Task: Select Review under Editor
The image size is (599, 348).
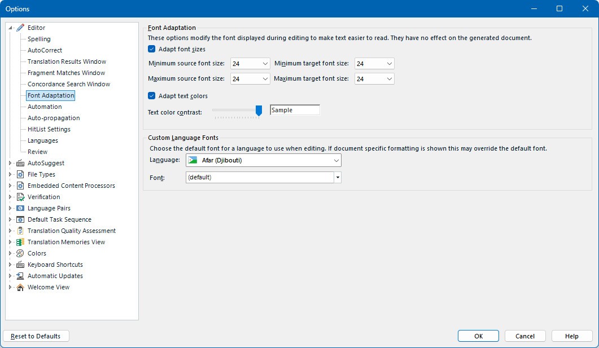Action: [37, 152]
